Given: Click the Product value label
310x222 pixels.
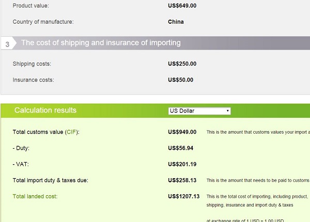Looking at the screenshot, I should [31, 6].
